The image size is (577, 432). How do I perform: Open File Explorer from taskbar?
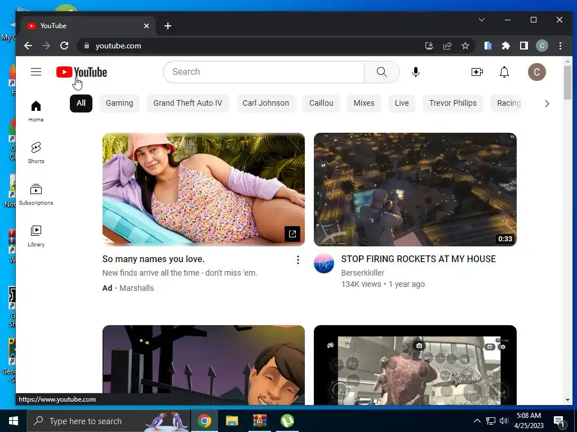[x=232, y=421]
